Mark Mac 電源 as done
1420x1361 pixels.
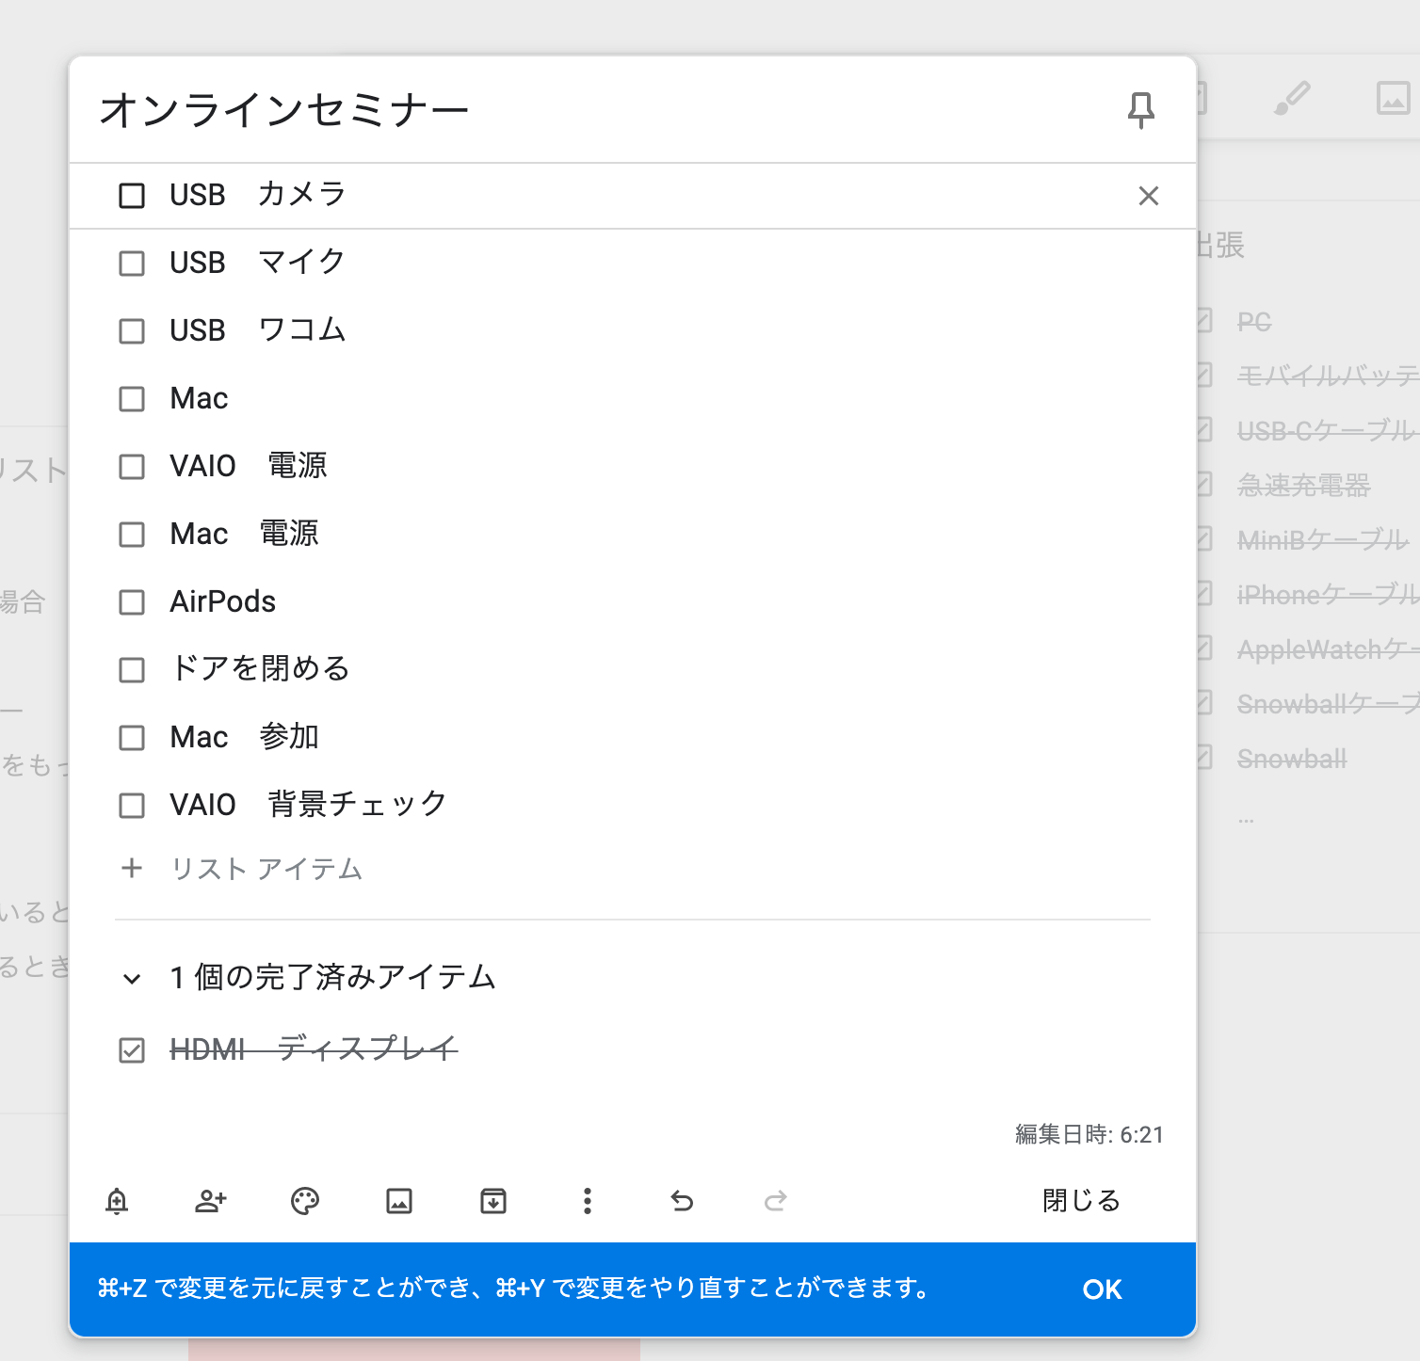[132, 535]
